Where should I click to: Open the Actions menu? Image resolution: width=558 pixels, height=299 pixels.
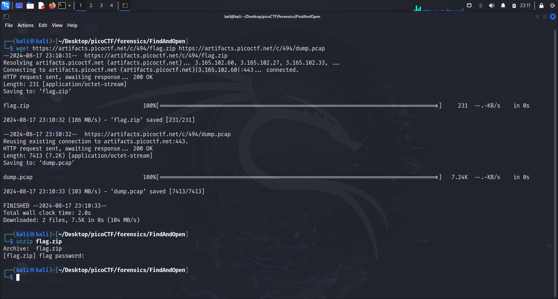tap(25, 25)
